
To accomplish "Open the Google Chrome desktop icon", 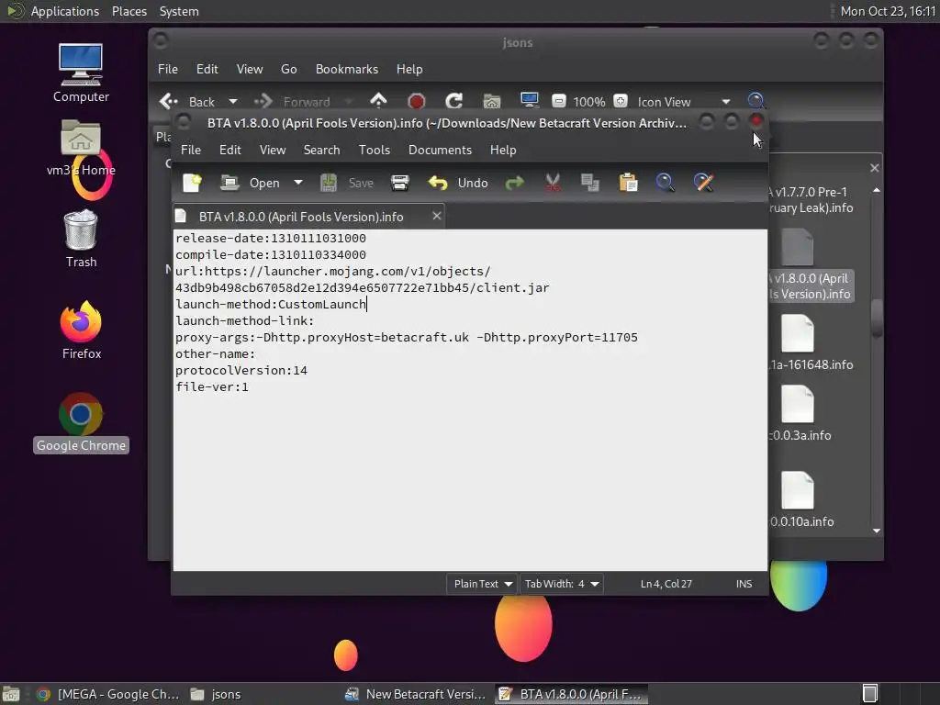I will [81, 422].
